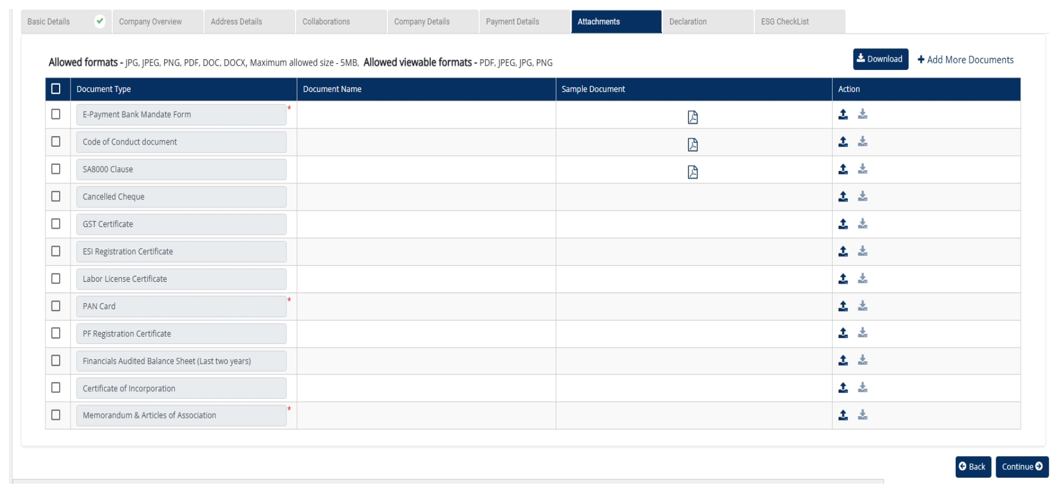Screen dimensions: 1056x489
Task: Click the Sample Document column header
Action: coord(694,89)
